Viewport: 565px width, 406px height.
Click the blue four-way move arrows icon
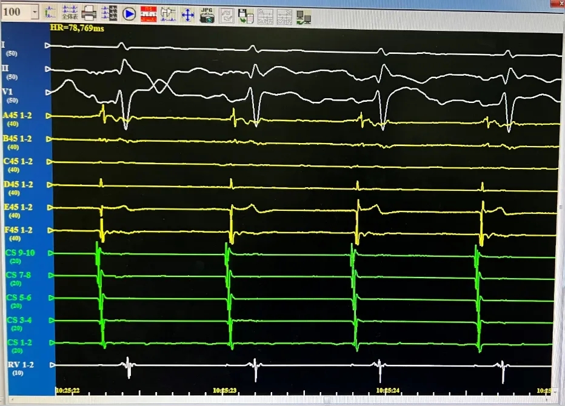[x=188, y=16]
